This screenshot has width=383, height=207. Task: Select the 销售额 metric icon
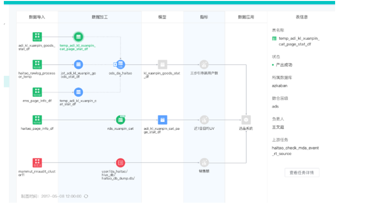(204, 162)
